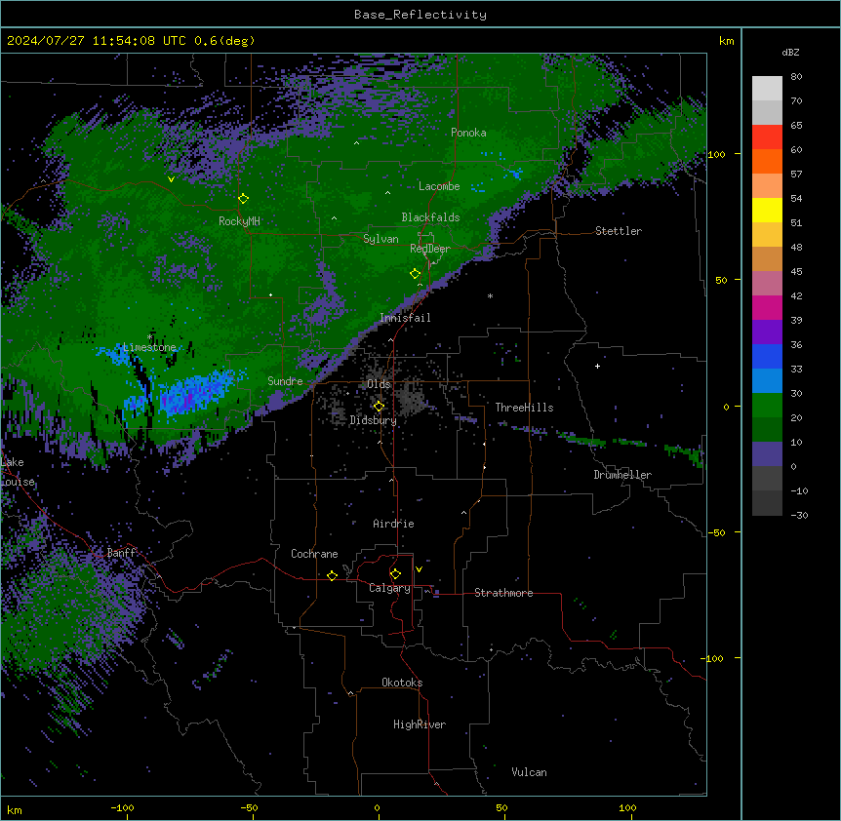Screen dimensions: 841x821
Task: Click the Didsbury city label
Action: [x=374, y=420]
